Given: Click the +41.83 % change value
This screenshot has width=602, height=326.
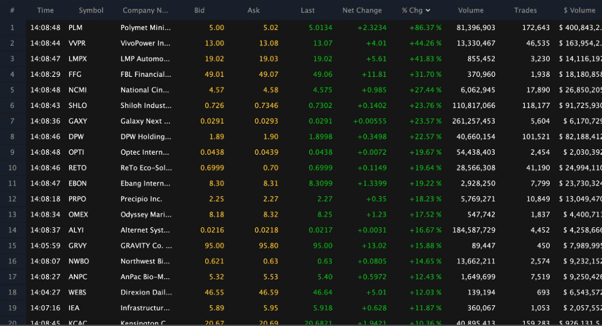Looking at the screenshot, I should click(425, 59).
